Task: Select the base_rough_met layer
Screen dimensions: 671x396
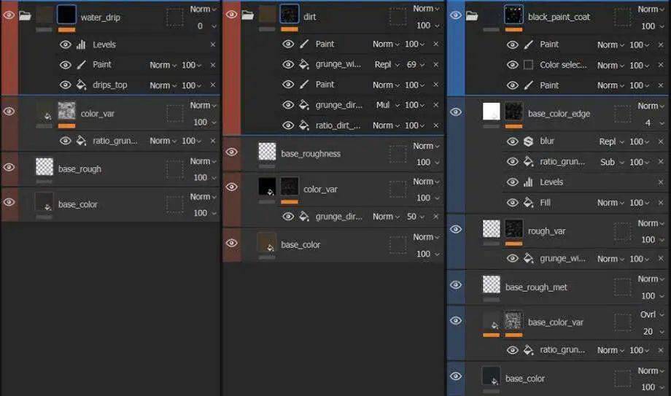Action: point(536,287)
